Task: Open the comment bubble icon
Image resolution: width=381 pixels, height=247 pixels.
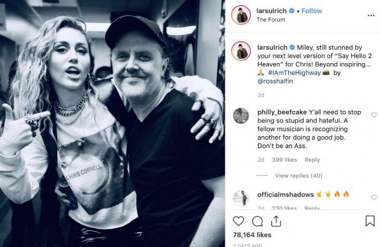Action: (258, 221)
